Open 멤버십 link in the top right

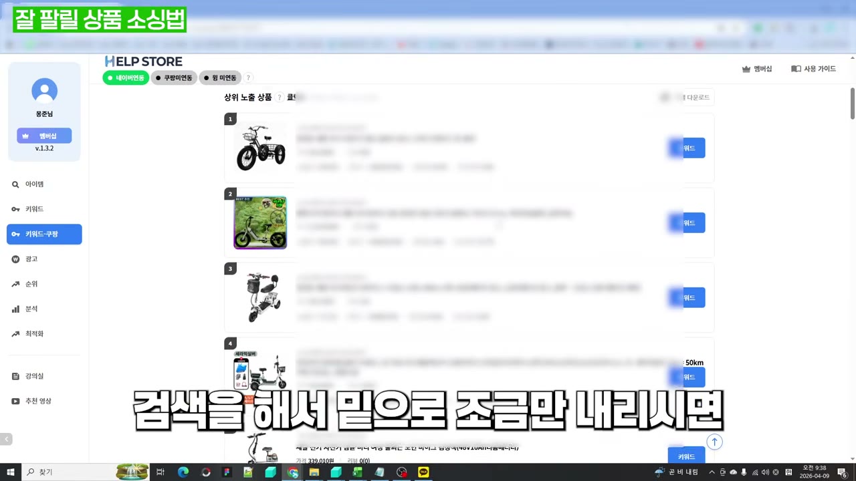click(x=757, y=69)
